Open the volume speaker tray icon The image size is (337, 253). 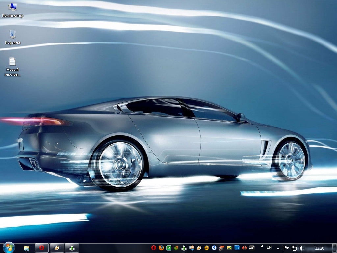point(302,248)
